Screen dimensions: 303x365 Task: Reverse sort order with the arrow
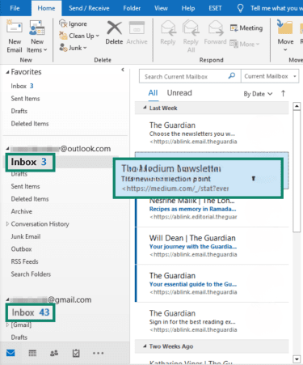(283, 94)
